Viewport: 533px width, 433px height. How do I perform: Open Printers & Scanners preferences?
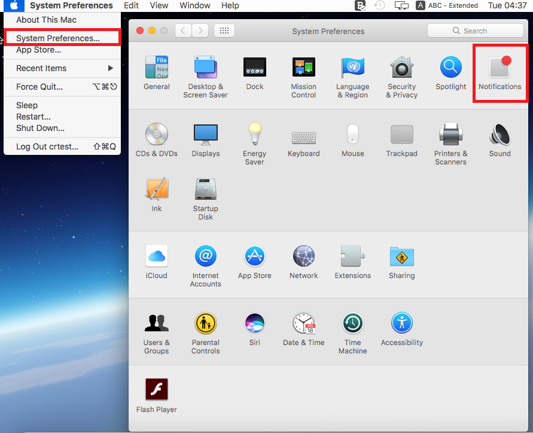click(450, 144)
